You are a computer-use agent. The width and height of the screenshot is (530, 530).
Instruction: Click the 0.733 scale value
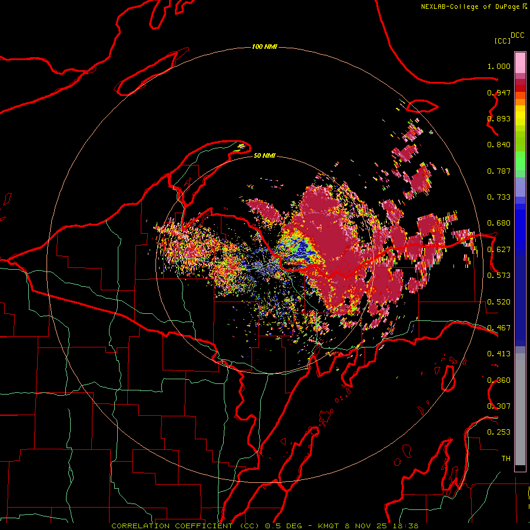499,197
